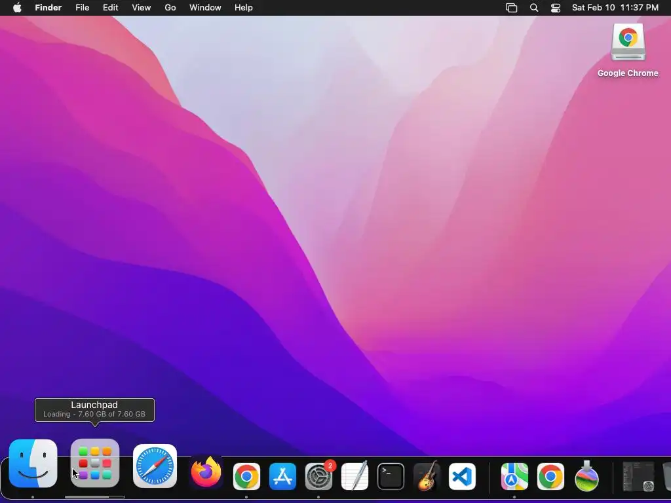Restore the minimized System Preferences window thumbnail
The width and height of the screenshot is (671, 503).
point(638,476)
